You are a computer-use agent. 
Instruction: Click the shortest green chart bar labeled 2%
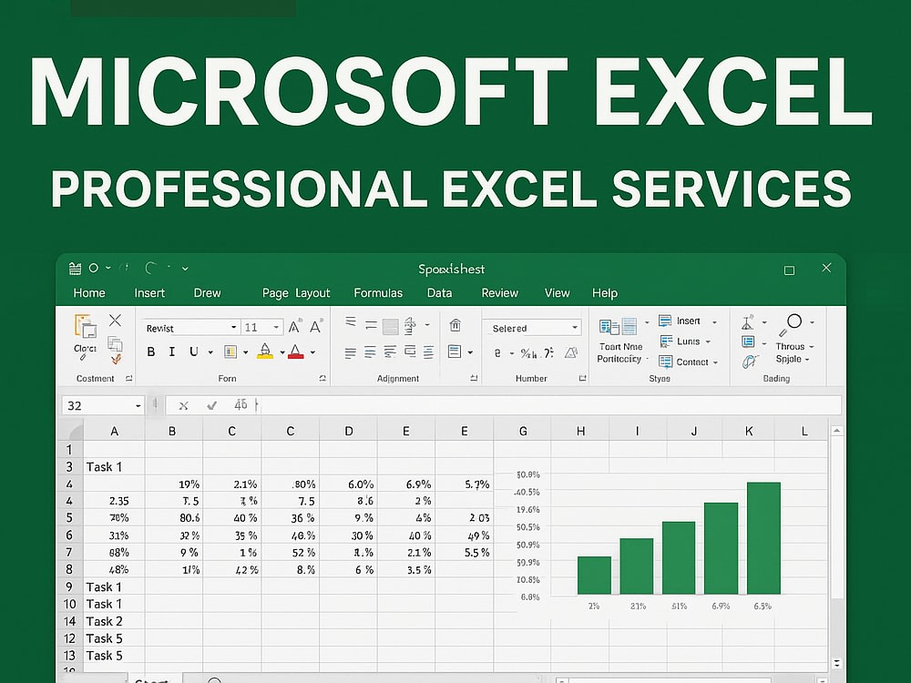[594, 576]
